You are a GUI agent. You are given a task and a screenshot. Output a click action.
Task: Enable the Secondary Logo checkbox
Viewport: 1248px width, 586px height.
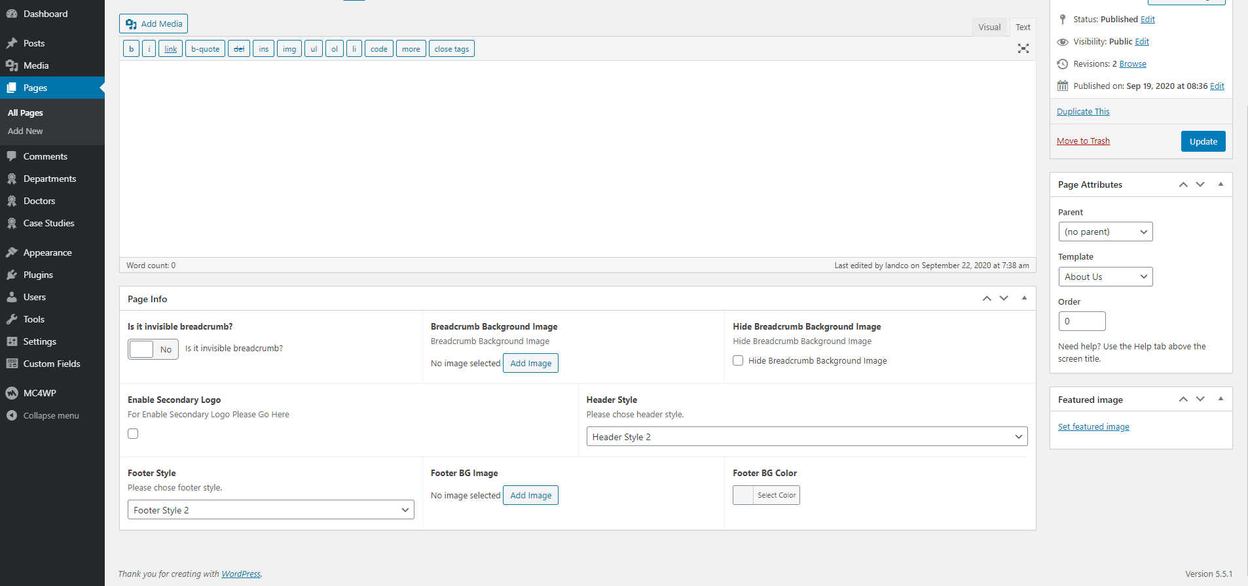click(x=133, y=434)
